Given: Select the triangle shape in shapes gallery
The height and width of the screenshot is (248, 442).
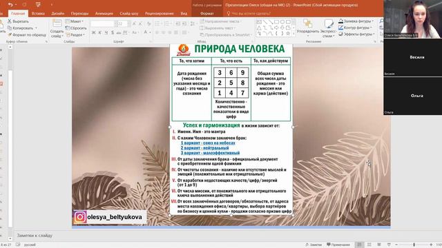Looking at the screenshot, I should pos(259,28).
